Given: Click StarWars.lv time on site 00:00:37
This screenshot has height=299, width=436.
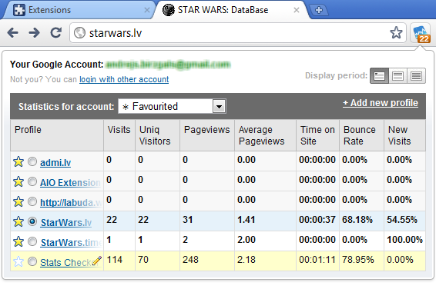Looking at the screenshot, I should click(317, 220).
